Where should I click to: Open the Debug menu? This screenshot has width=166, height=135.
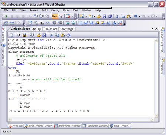click(x=55, y=10)
